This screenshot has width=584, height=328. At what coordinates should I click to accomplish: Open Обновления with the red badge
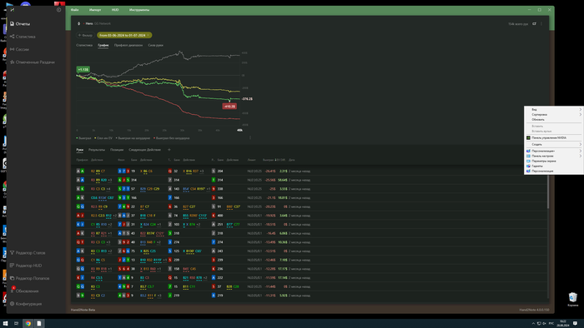click(24, 291)
